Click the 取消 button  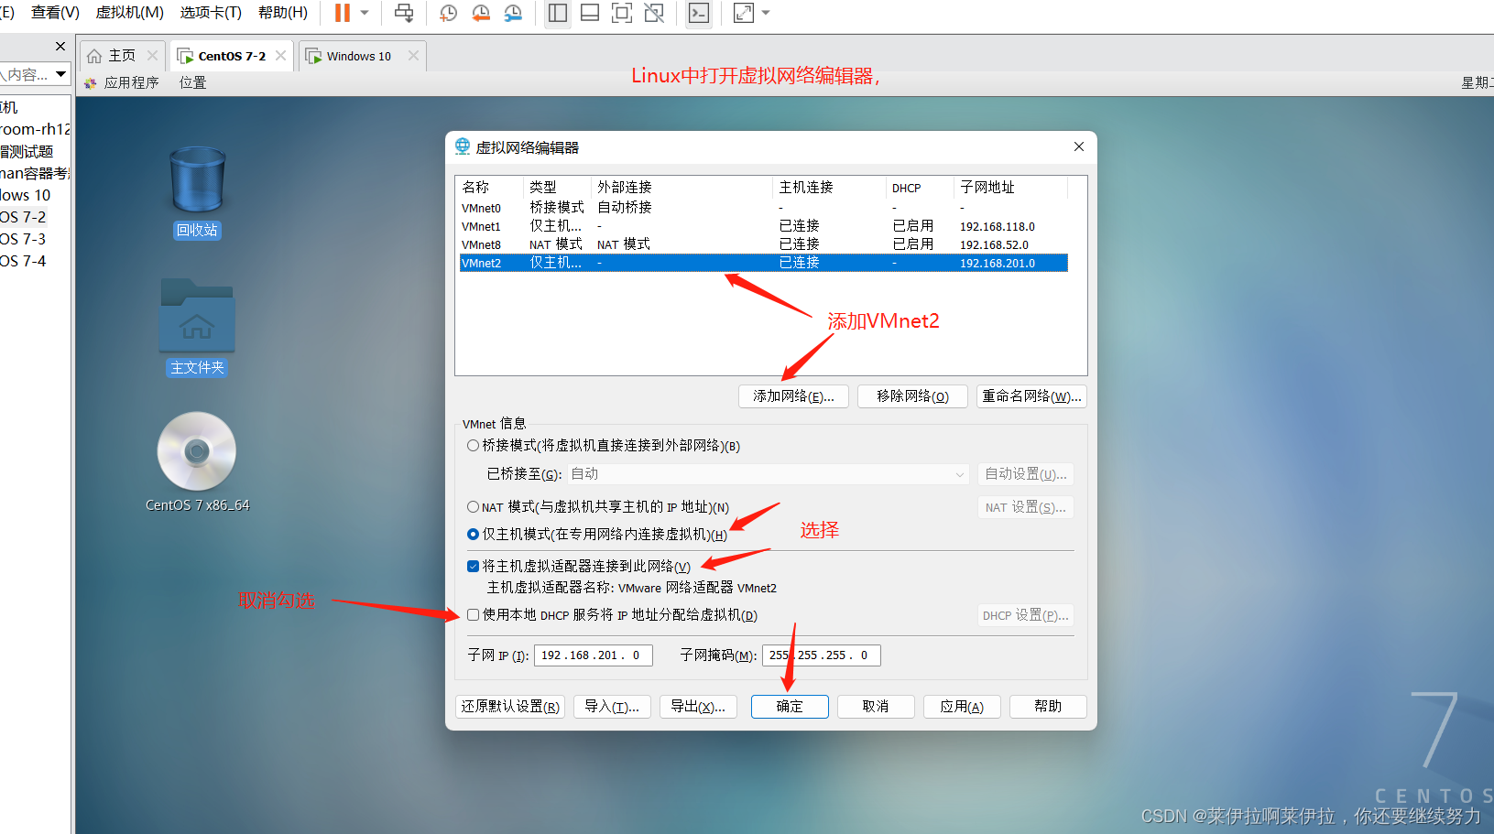click(876, 707)
